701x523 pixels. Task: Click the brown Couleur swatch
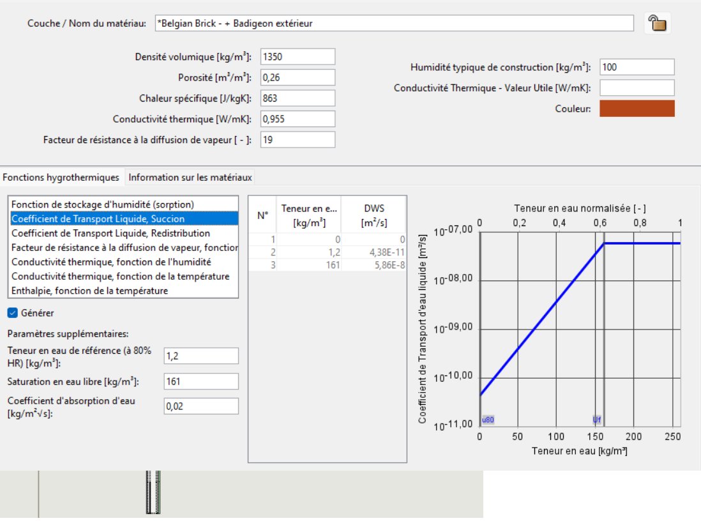[x=637, y=109]
